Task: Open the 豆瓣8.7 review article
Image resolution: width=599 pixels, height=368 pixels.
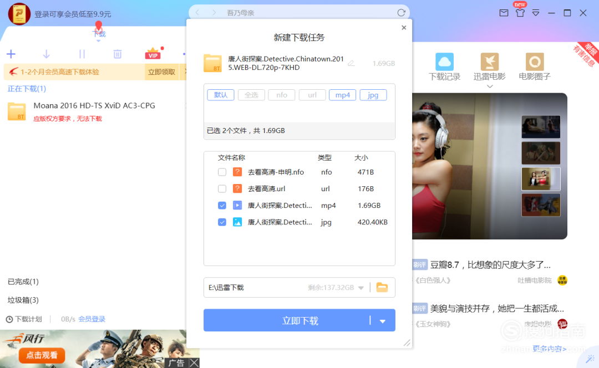Action: tap(490, 265)
